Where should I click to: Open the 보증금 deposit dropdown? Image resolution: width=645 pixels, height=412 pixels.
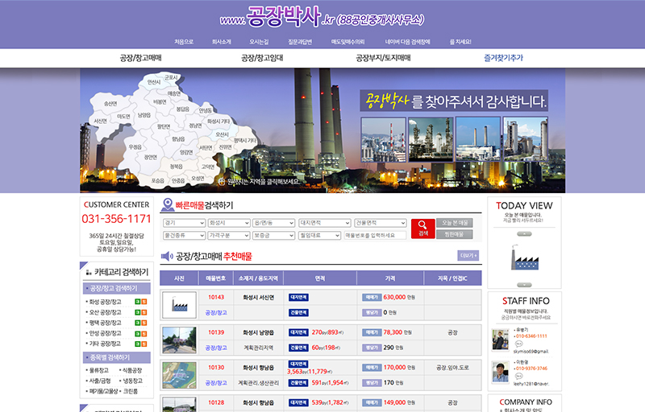pyautogui.click(x=273, y=236)
